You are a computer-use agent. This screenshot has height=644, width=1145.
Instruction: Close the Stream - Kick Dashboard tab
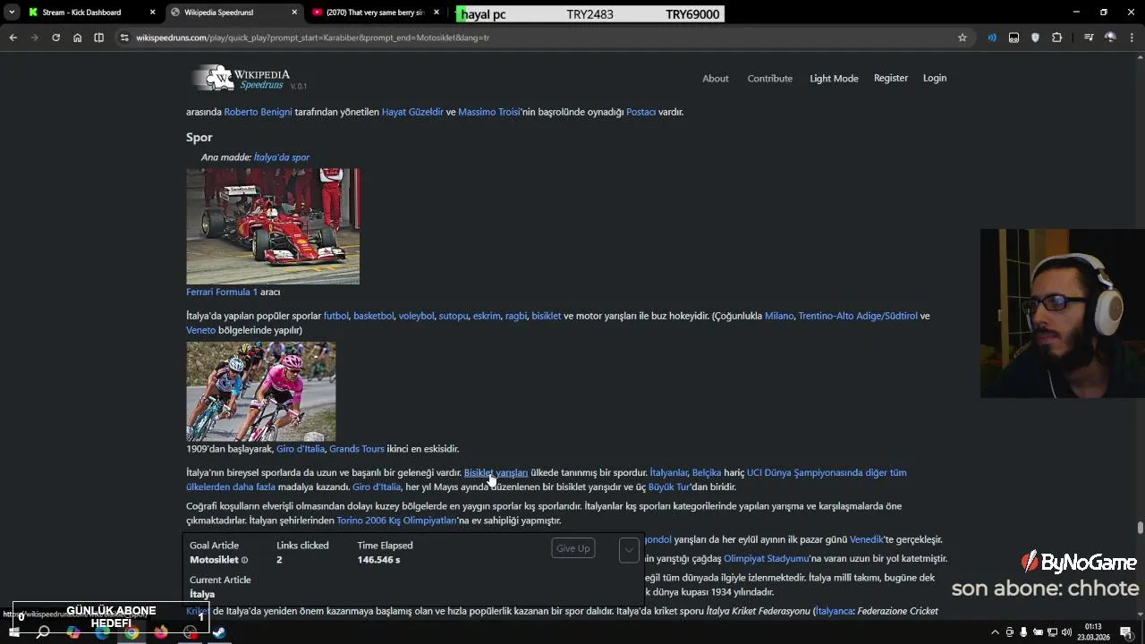153,13
